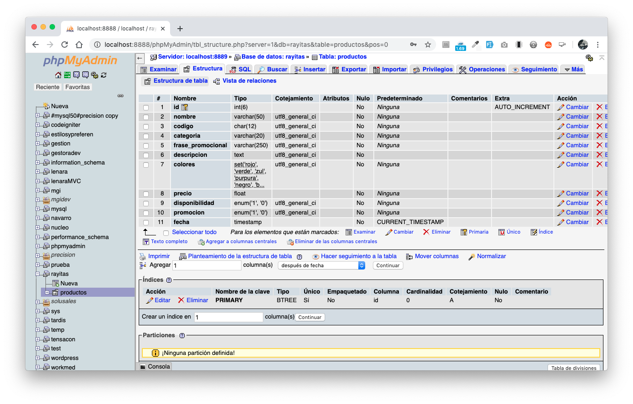Open the Más dropdown tab

573,70
